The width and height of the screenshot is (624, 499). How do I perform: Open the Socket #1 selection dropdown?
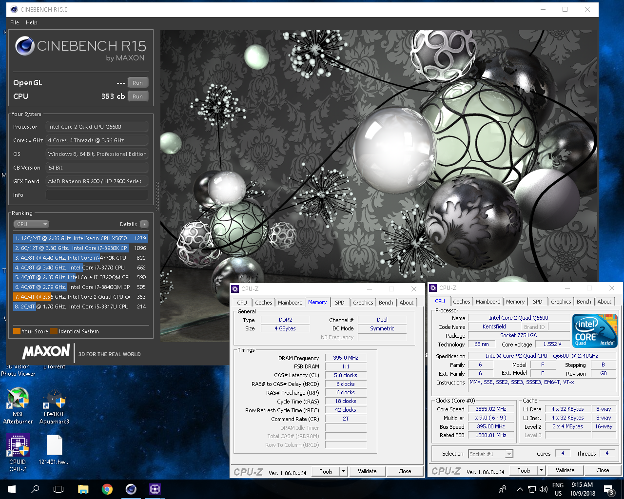point(490,454)
